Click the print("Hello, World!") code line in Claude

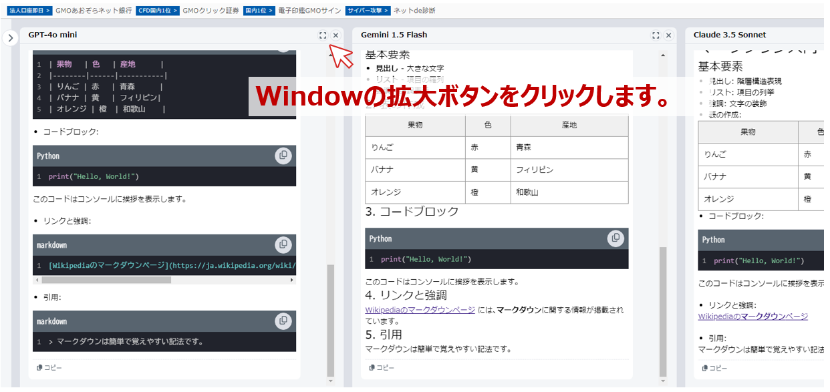(759, 260)
